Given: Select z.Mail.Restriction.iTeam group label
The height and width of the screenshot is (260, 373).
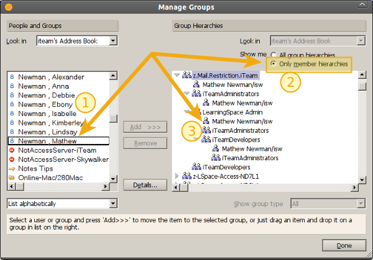Looking at the screenshot, I should tap(226, 76).
